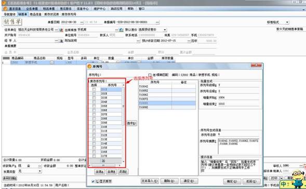Click the customer lookup icon beside 往来单位
Image resolution: width=306 pixels, height=189 pixels.
(x=61, y=30)
